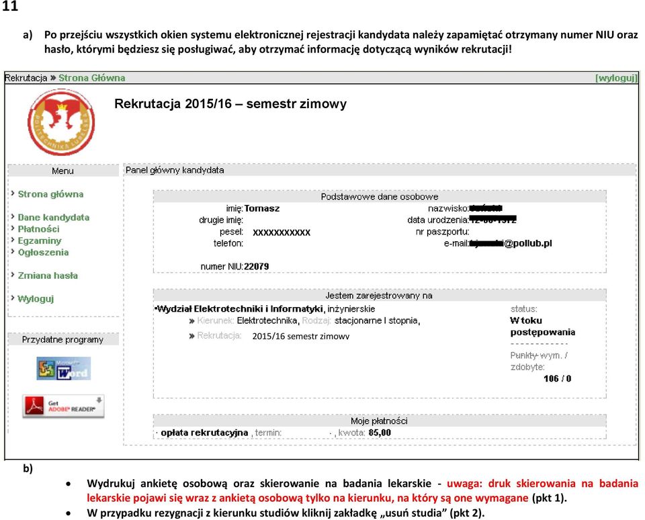Viewport: 645px width, 520px height.
Task: Log out via the [wyloguj] link
Action: point(616,78)
